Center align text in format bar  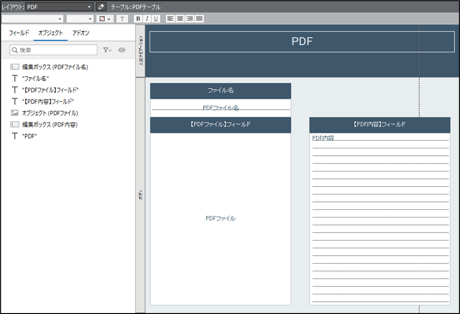coord(180,19)
